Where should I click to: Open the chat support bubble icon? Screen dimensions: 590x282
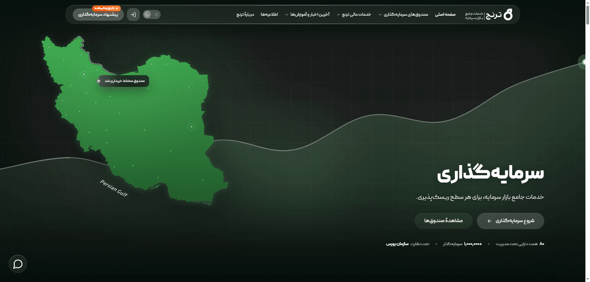click(18, 264)
